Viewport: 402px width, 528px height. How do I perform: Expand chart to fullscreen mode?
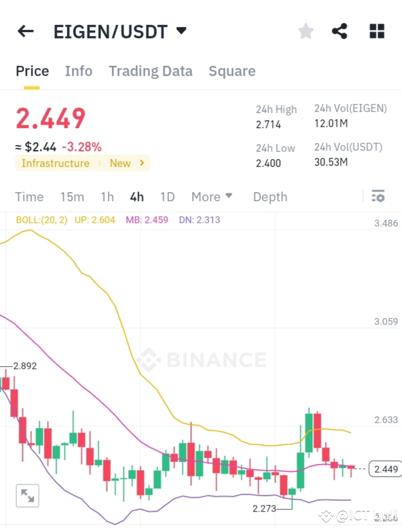[x=28, y=495]
